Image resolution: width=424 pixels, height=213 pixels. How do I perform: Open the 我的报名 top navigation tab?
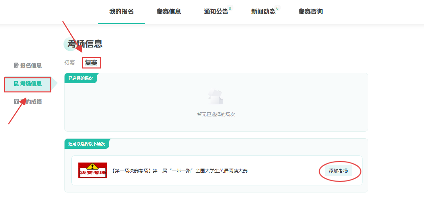(x=122, y=11)
